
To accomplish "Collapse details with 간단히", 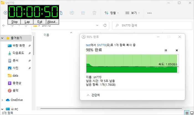I will tap(93, 95).
